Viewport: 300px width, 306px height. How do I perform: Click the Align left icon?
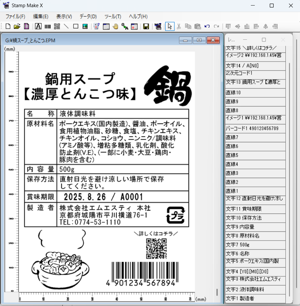click(x=256, y=26)
